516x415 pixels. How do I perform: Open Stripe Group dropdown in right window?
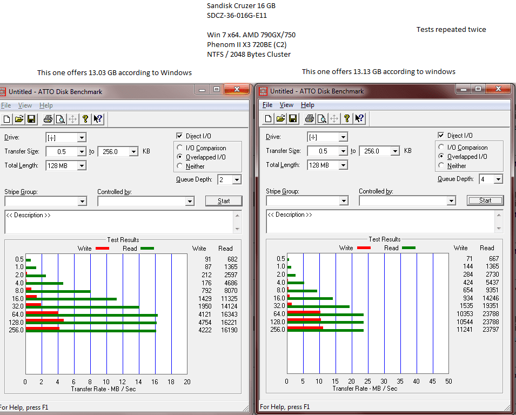344,200
